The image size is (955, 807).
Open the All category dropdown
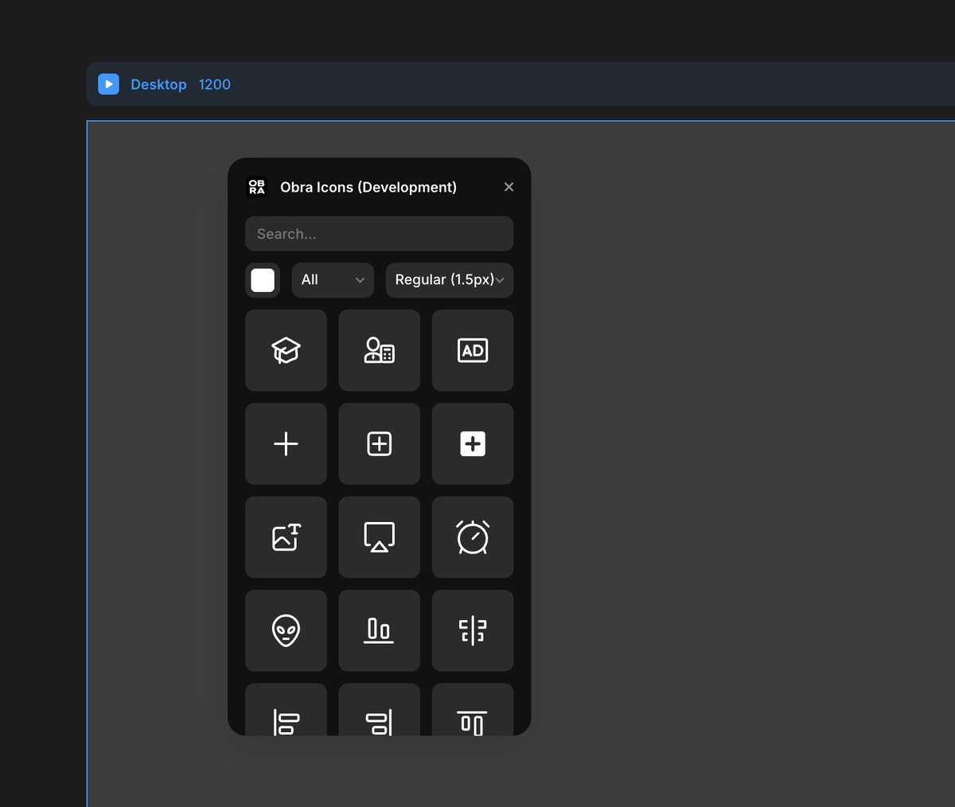(333, 280)
